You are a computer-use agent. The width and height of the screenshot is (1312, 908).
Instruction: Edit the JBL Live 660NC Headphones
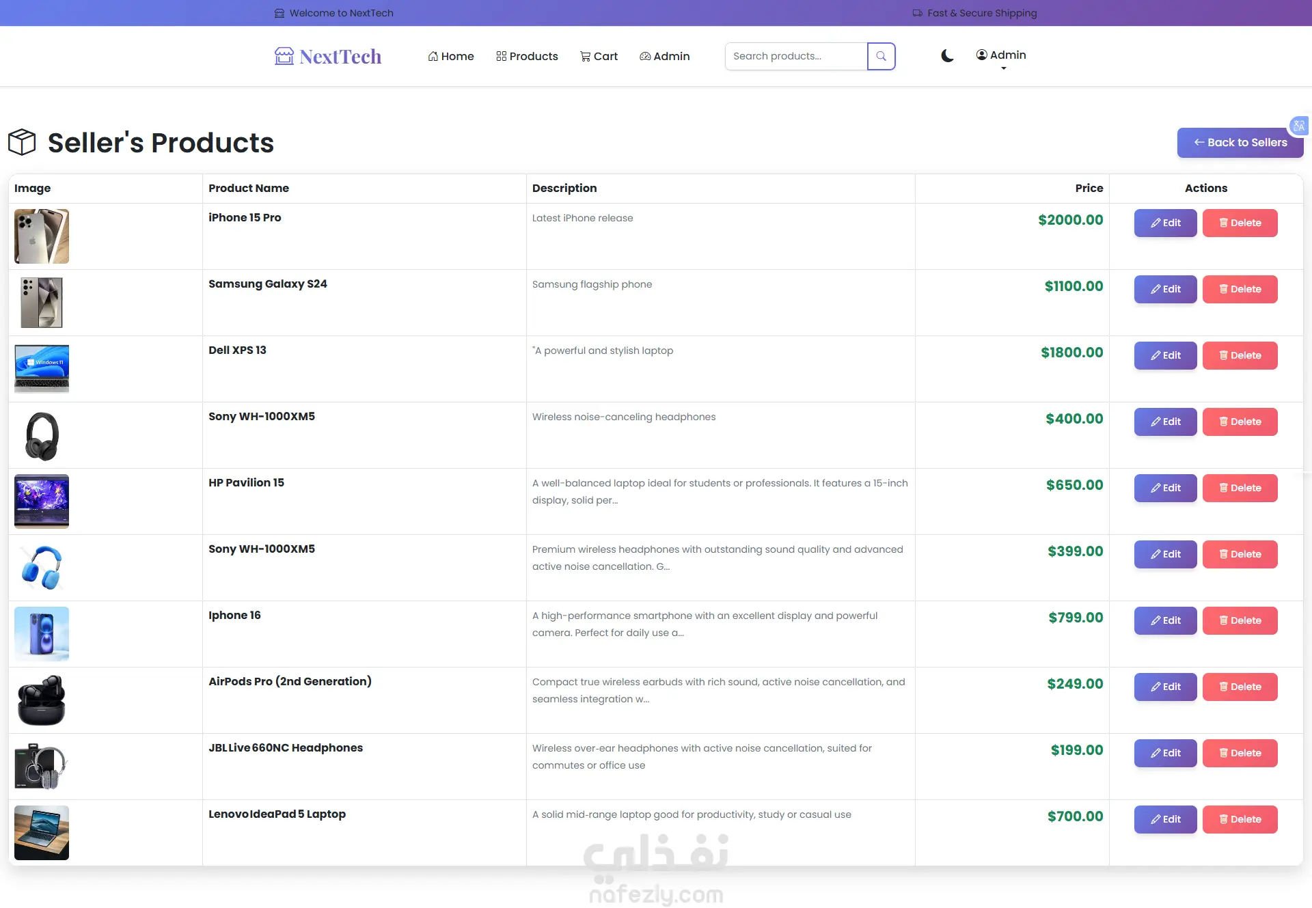[1165, 753]
